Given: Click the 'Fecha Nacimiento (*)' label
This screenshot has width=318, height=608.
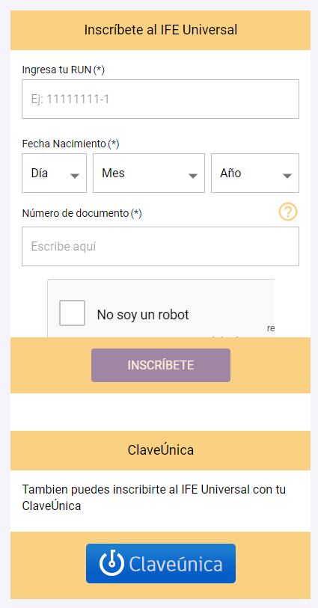Looking at the screenshot, I should (70, 144).
